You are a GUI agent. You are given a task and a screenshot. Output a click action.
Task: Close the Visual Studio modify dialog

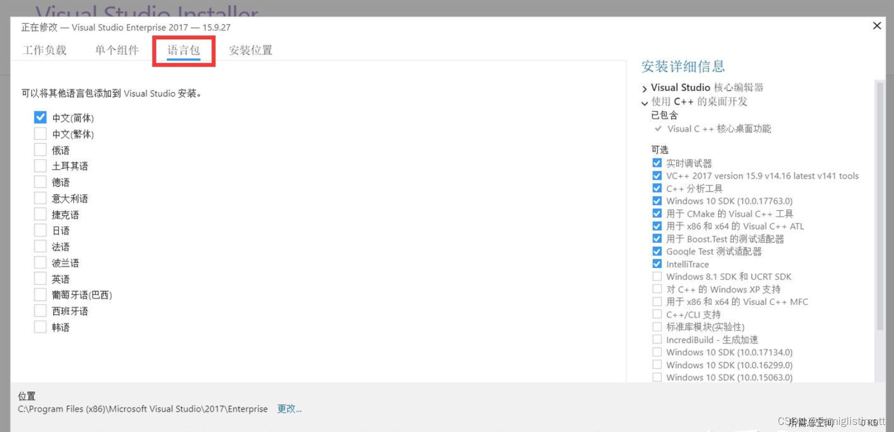[x=877, y=26]
